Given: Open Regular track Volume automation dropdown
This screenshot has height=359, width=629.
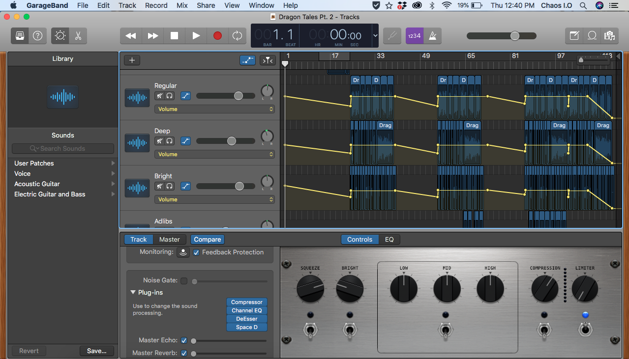Looking at the screenshot, I should click(214, 109).
